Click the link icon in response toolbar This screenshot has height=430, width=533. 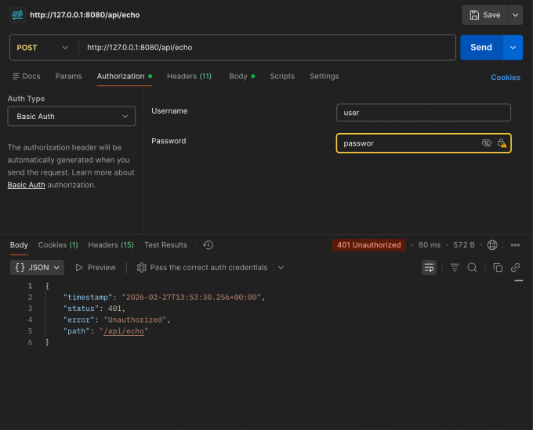[x=515, y=268]
